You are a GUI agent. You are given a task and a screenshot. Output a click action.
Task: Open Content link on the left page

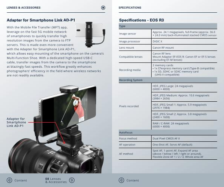(21, 180)
